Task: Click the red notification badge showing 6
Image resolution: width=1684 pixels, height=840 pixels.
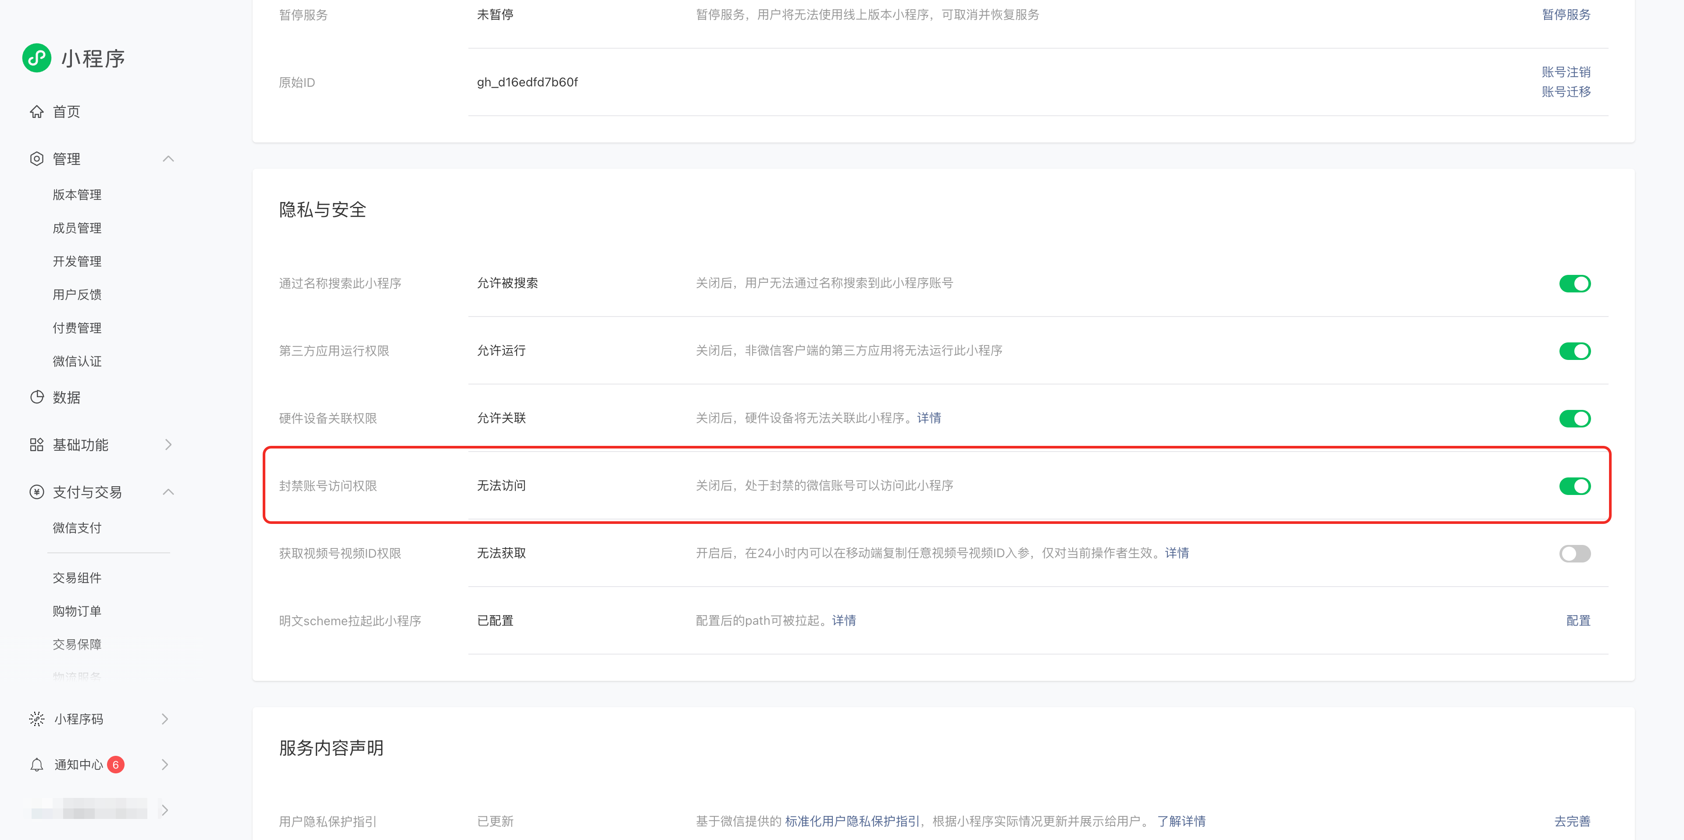Action: pos(116,764)
